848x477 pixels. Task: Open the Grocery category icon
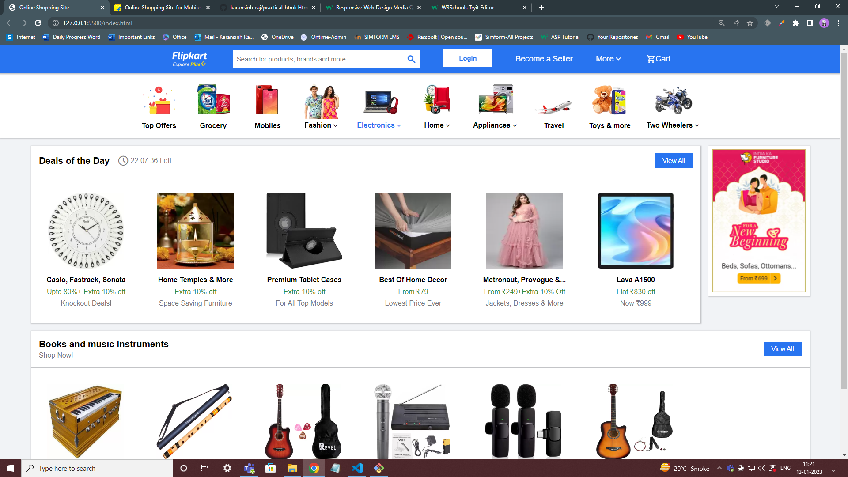coord(213,100)
